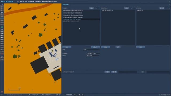The height and width of the screenshot is (96, 171).
Task: Click the red remove object icon
Action: coord(2,54)
